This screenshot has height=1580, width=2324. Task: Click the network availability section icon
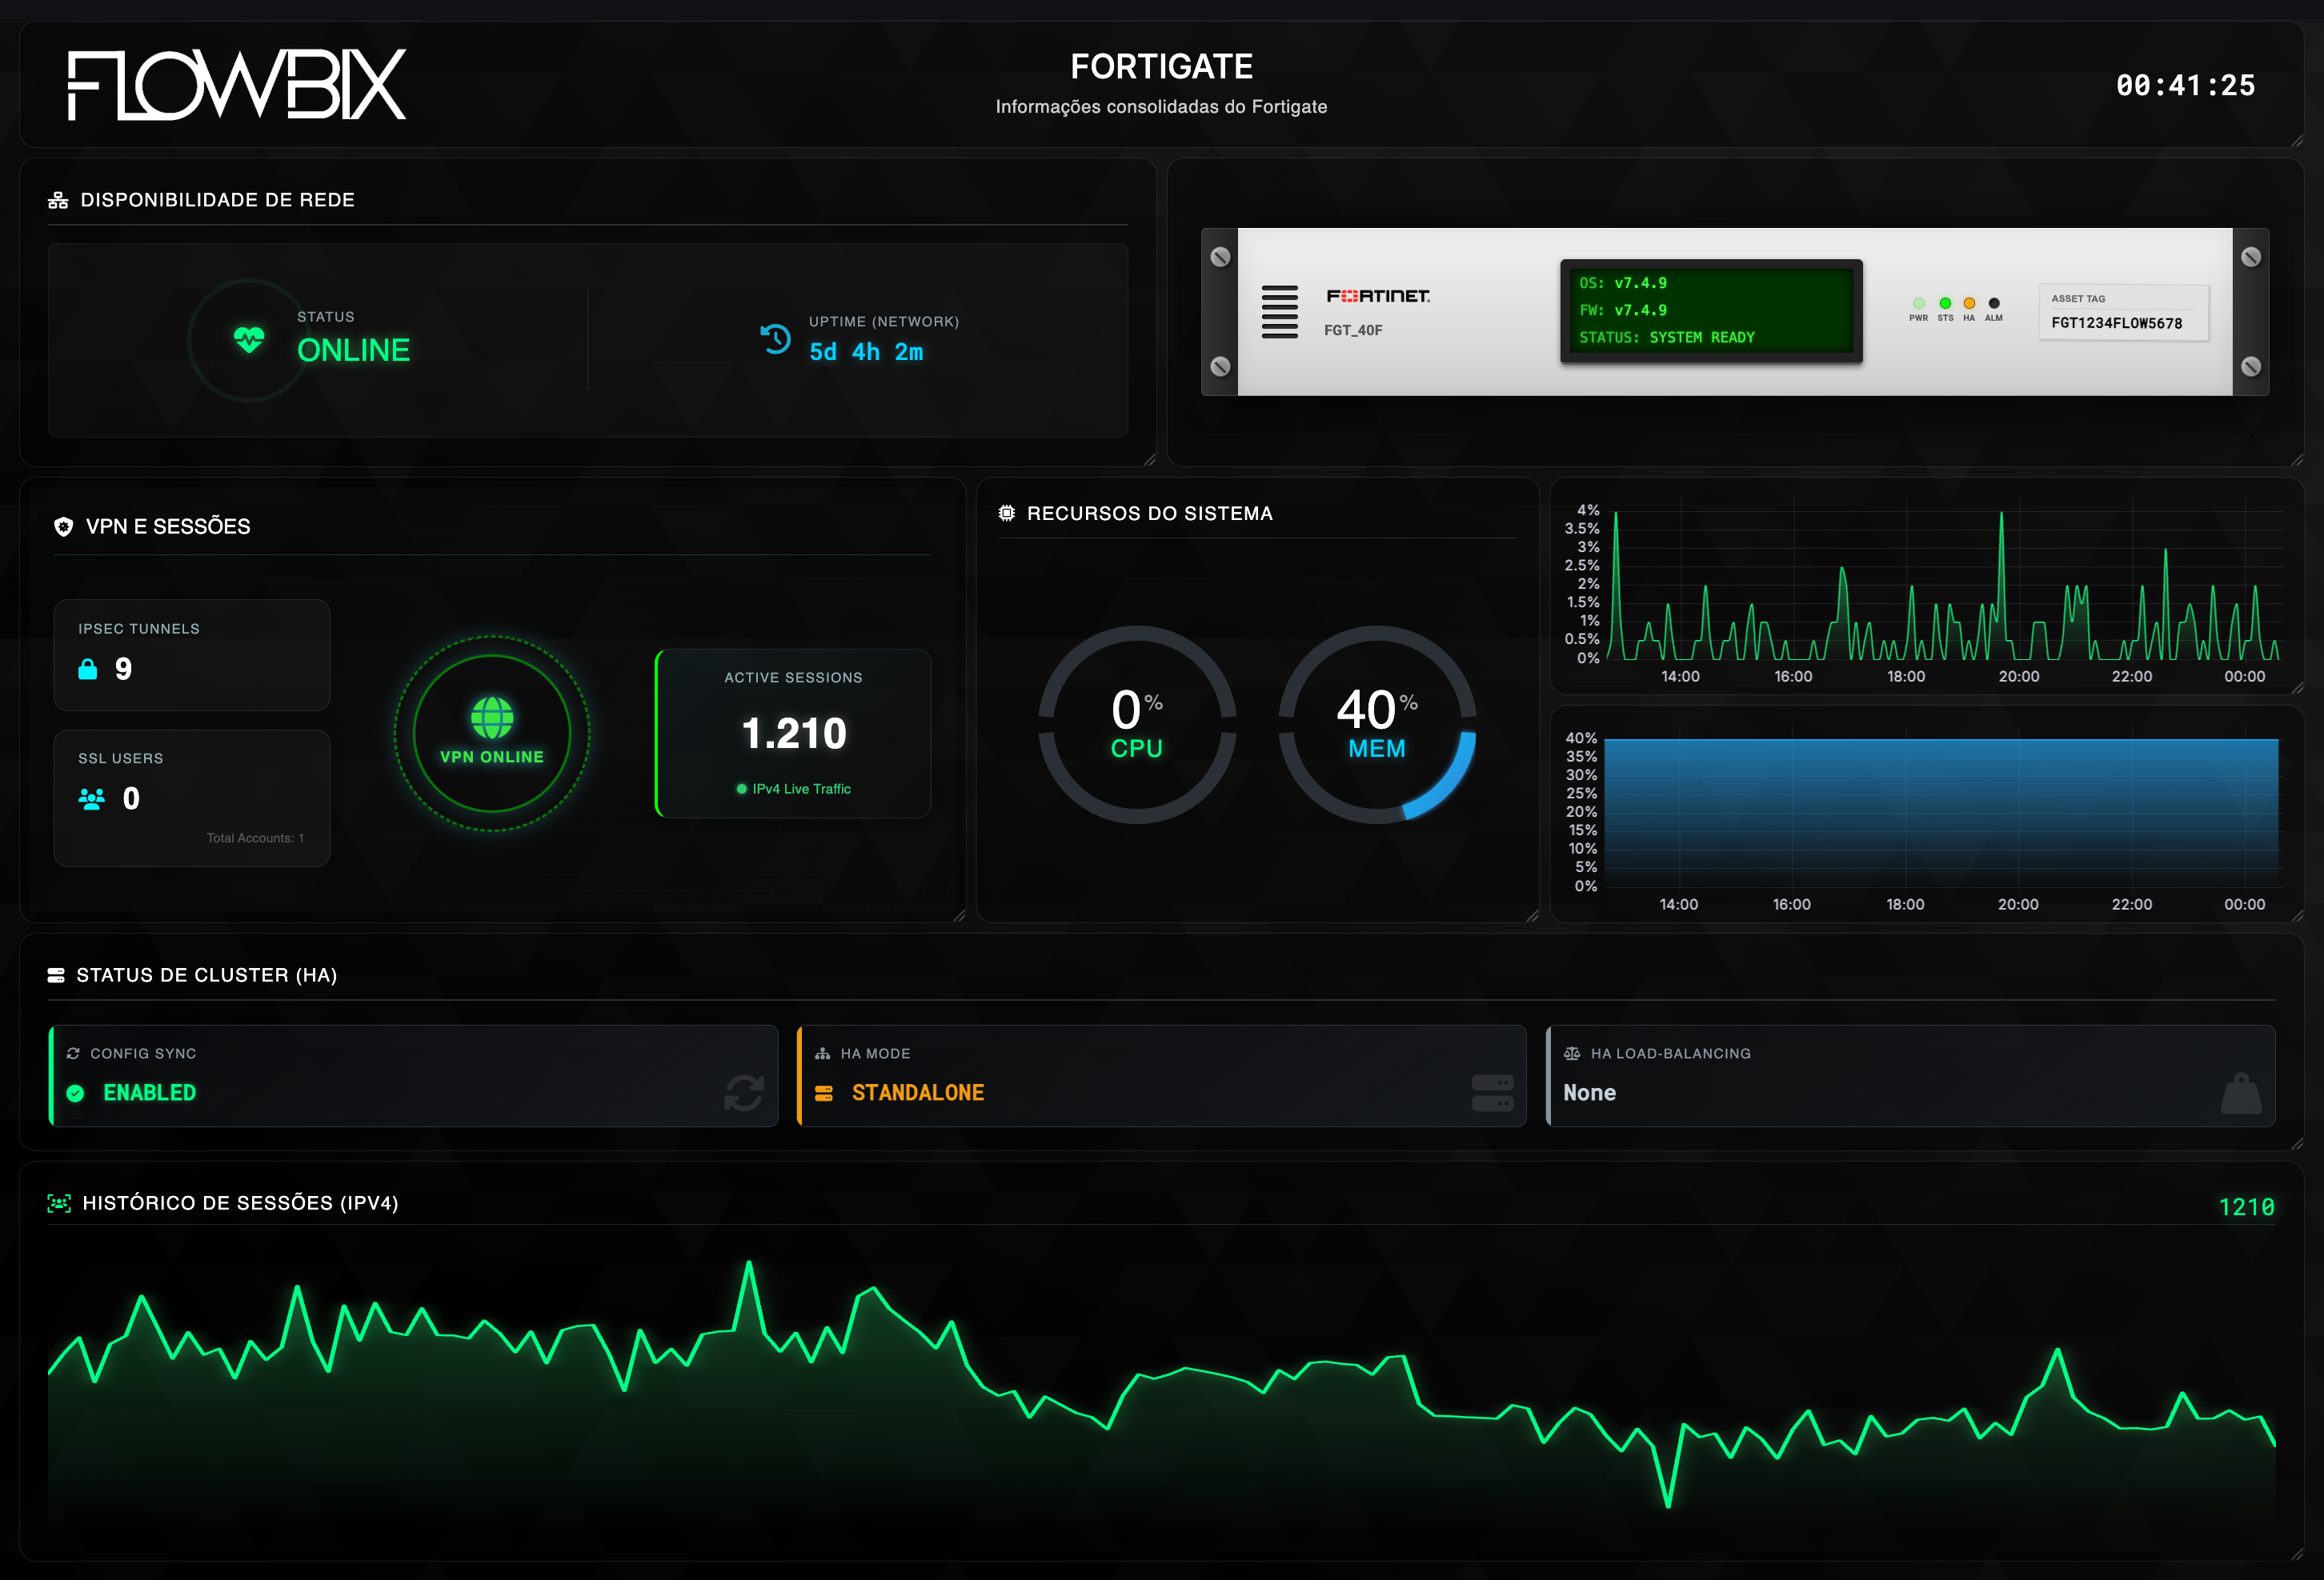[58, 200]
